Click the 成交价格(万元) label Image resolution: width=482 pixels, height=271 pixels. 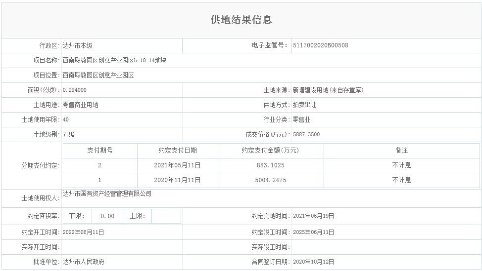click(x=268, y=135)
